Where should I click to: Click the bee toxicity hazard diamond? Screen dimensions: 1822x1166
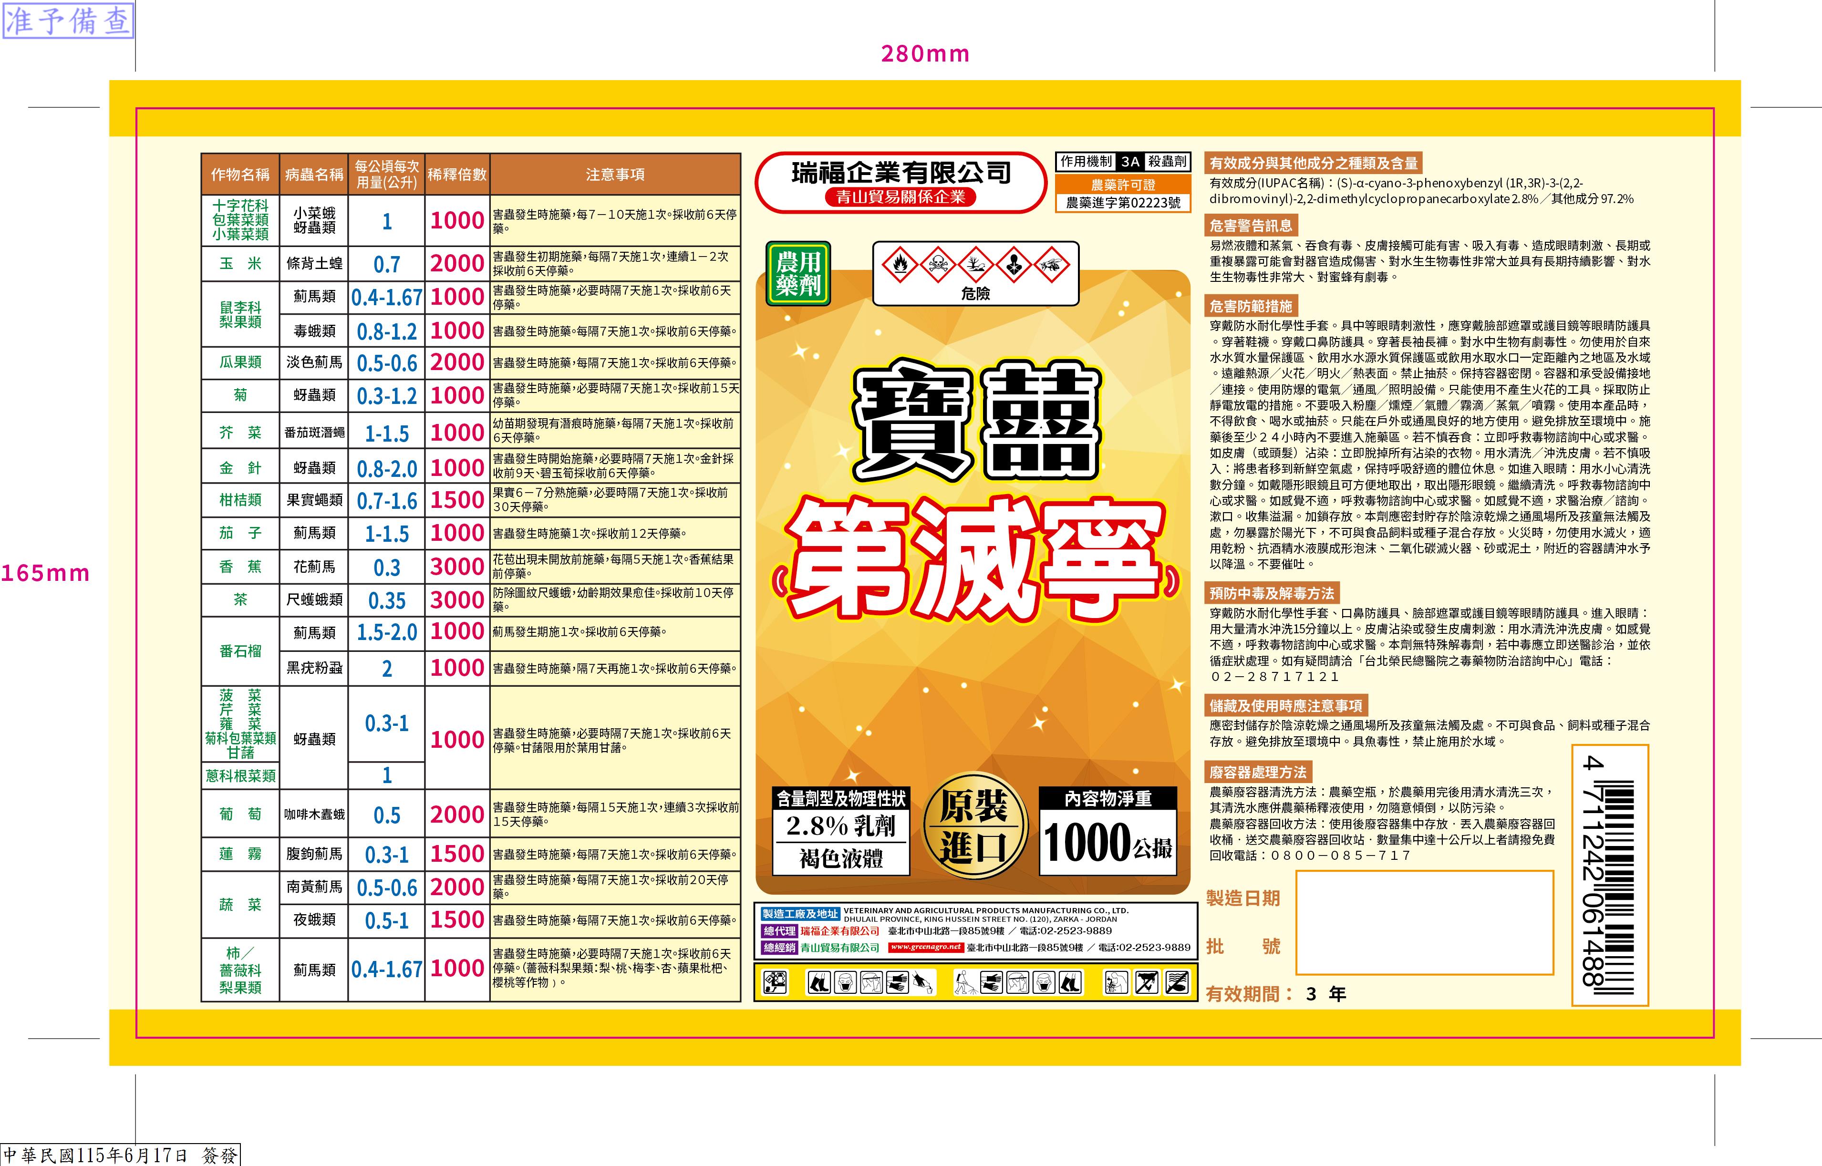(1051, 264)
